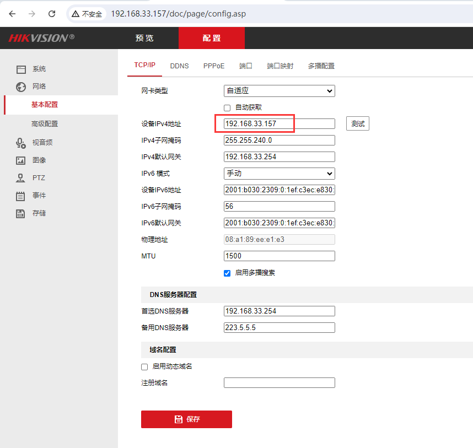Reload the page with browser refresh icon
473x448 pixels.
pyautogui.click(x=52, y=14)
